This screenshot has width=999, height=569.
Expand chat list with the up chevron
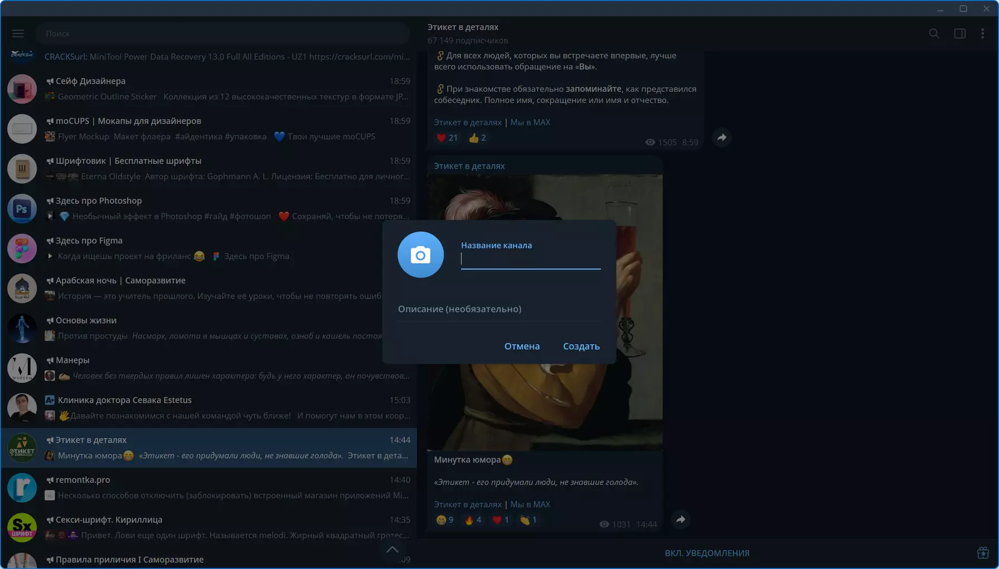[x=392, y=549]
